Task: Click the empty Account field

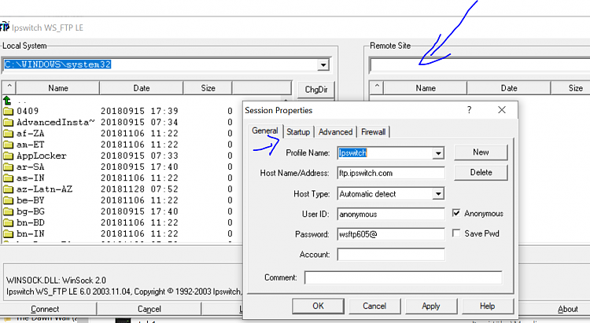Action: click(391, 255)
